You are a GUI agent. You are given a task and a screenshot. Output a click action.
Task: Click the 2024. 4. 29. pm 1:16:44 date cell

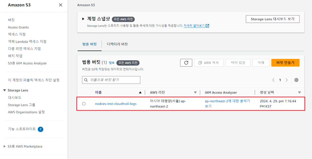pyautogui.click(x=278, y=104)
